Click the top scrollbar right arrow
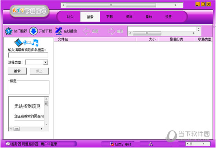 point(176,5)
